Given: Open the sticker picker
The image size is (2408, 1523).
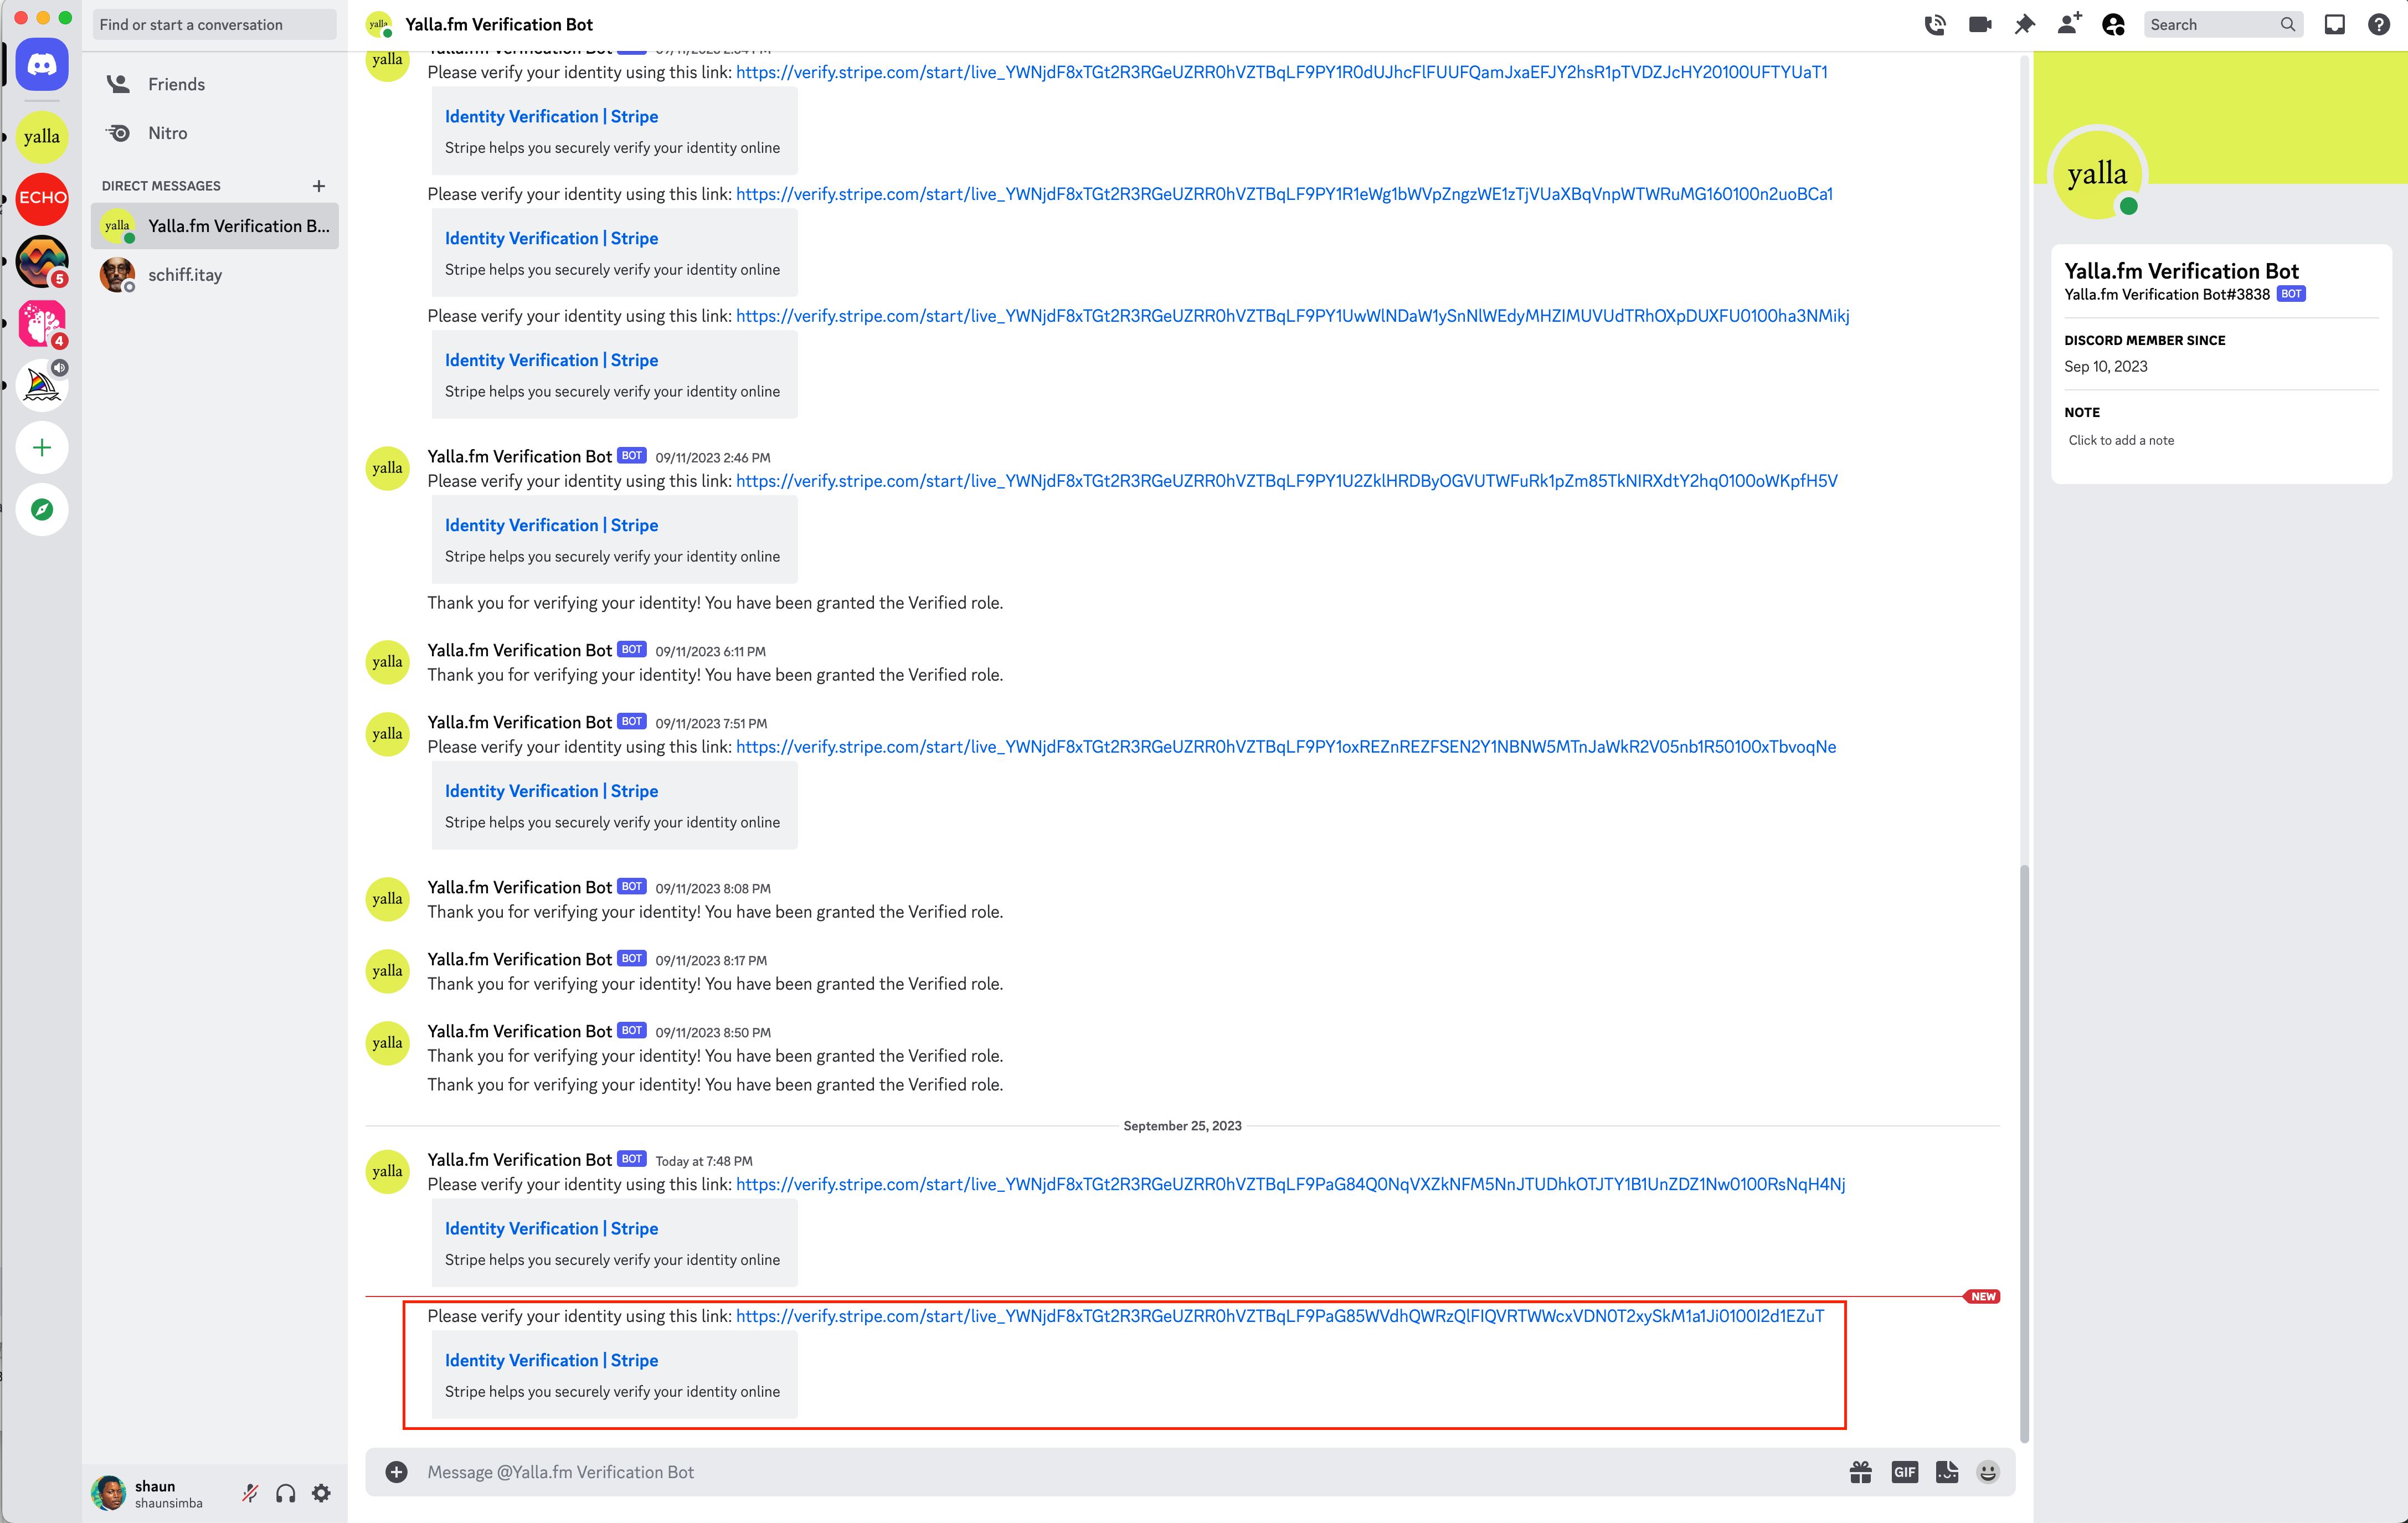Looking at the screenshot, I should pyautogui.click(x=1947, y=1472).
